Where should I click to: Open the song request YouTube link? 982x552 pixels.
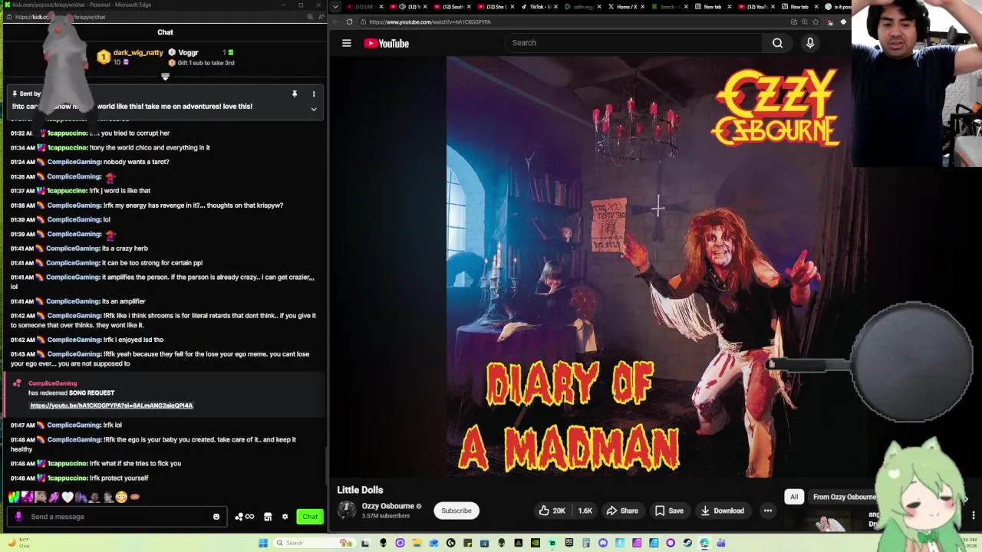[x=111, y=406]
